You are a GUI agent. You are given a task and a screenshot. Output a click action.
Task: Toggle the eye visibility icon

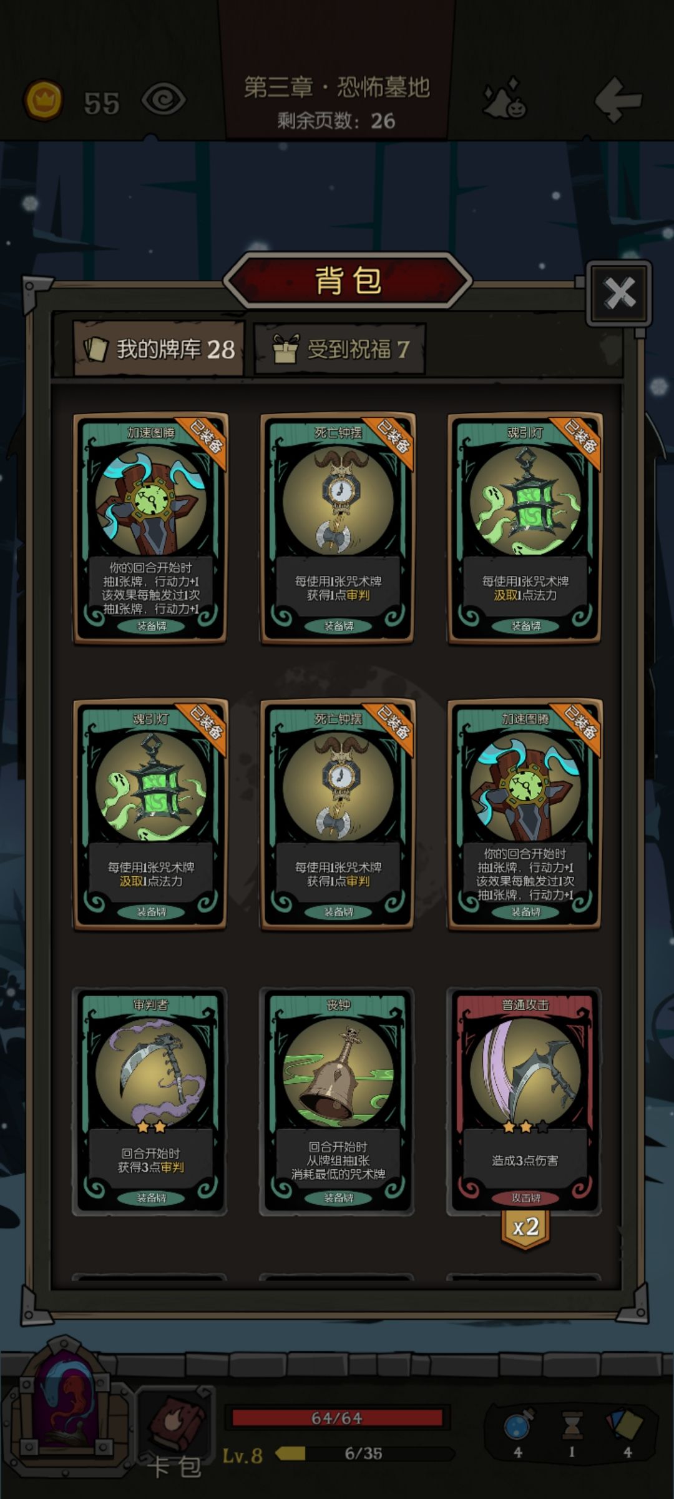164,100
